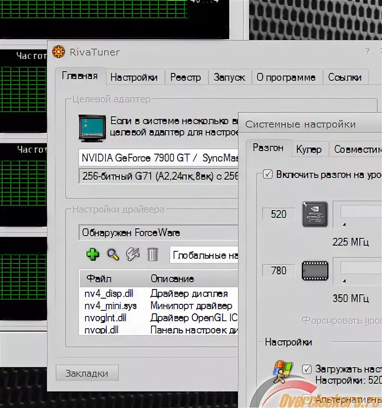
Task: Click the Драйвер дисплея description
Action: (189, 293)
